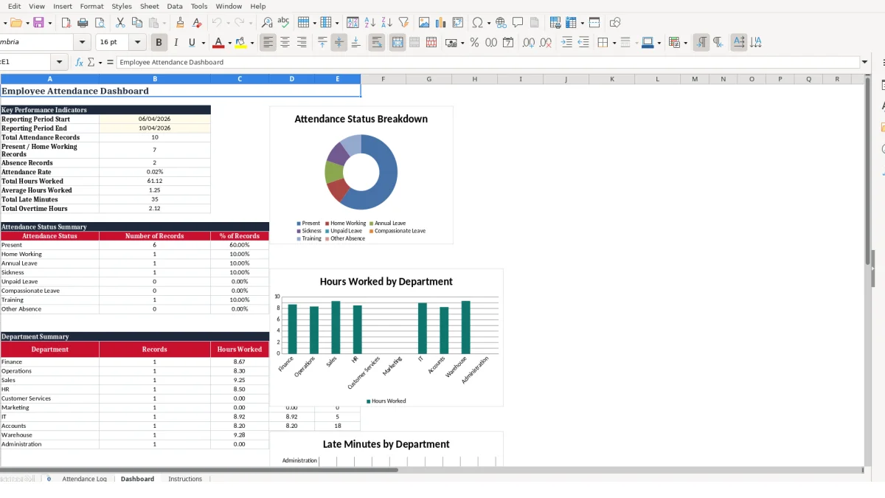Open the Styles menu
Viewport: 885px width, 498px height.
point(122,6)
